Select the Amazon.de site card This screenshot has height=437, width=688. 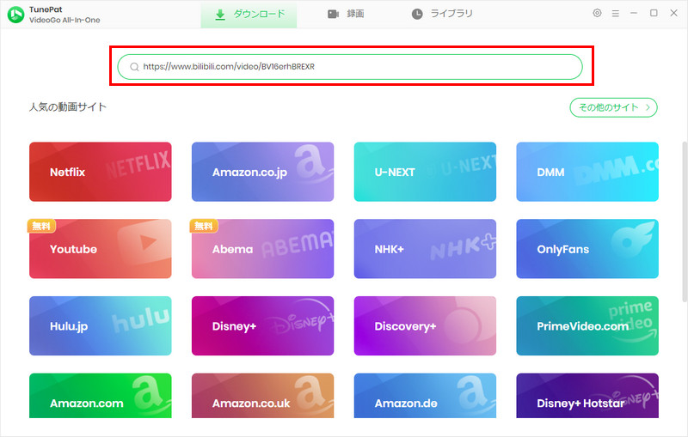pos(425,396)
